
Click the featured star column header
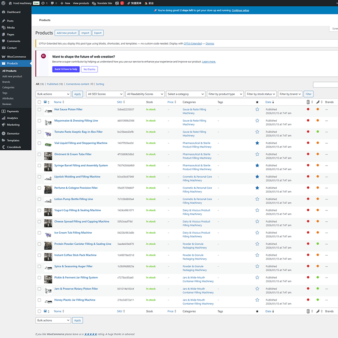[257, 102]
